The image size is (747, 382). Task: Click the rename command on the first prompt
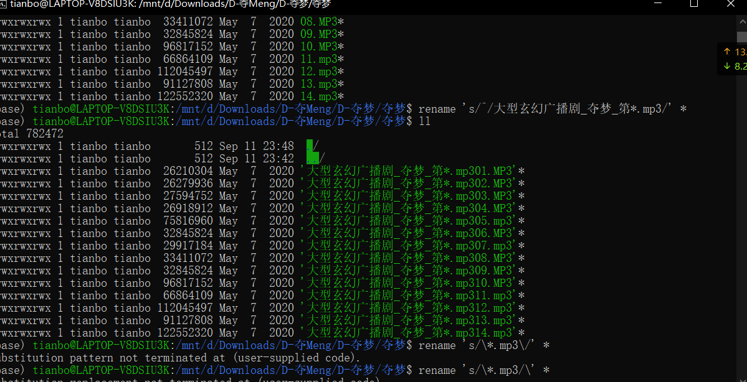(x=437, y=108)
